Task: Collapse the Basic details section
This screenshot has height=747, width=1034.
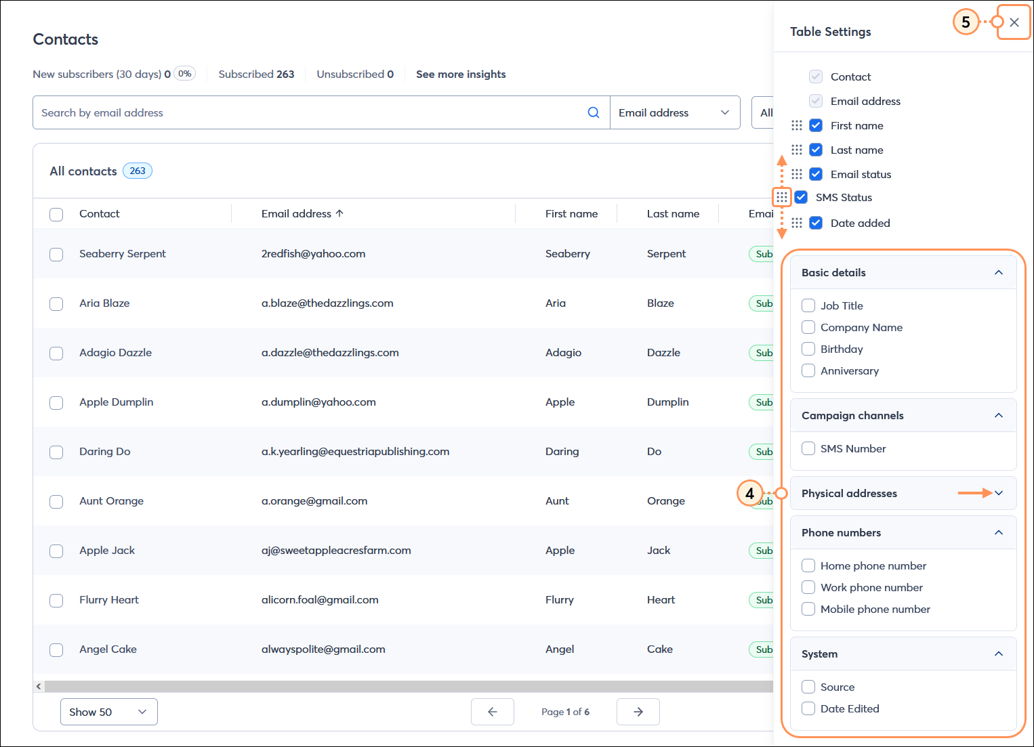Action: click(x=998, y=272)
